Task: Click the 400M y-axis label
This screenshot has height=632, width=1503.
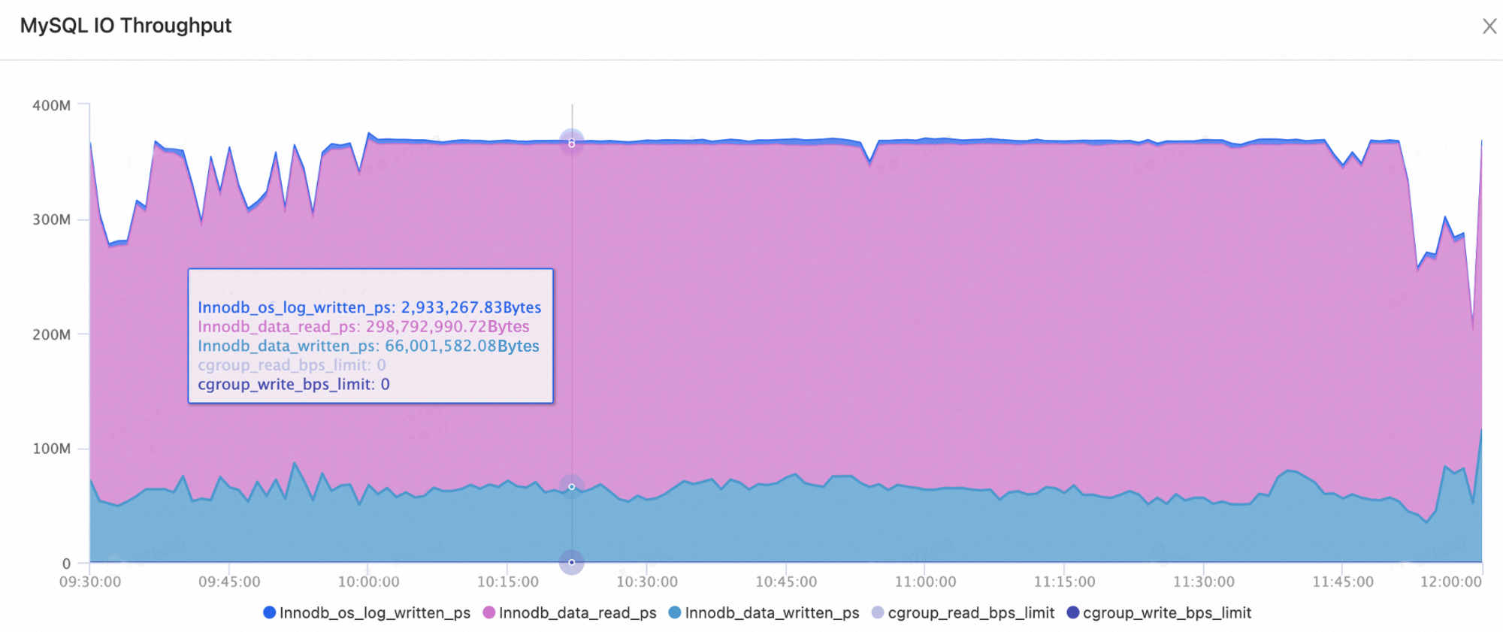Action: [52, 105]
